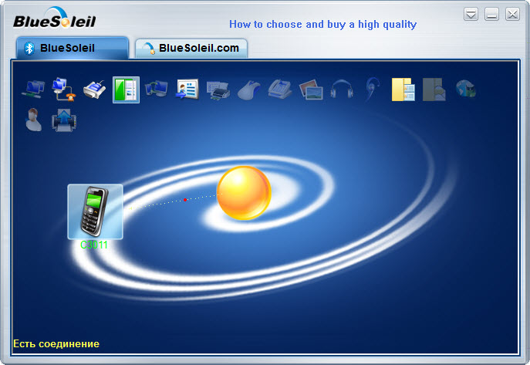Screen dimensions: 530x365
Task: Open the highlighted File Transfer service icon
Action: point(126,90)
